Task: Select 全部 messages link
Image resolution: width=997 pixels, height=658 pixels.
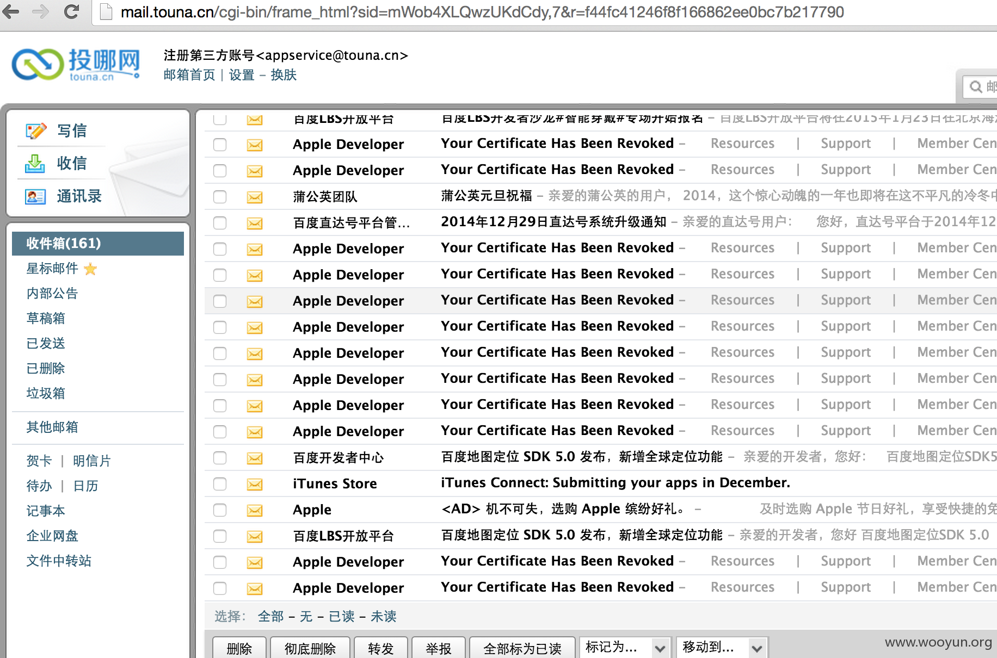Action: 271,616
